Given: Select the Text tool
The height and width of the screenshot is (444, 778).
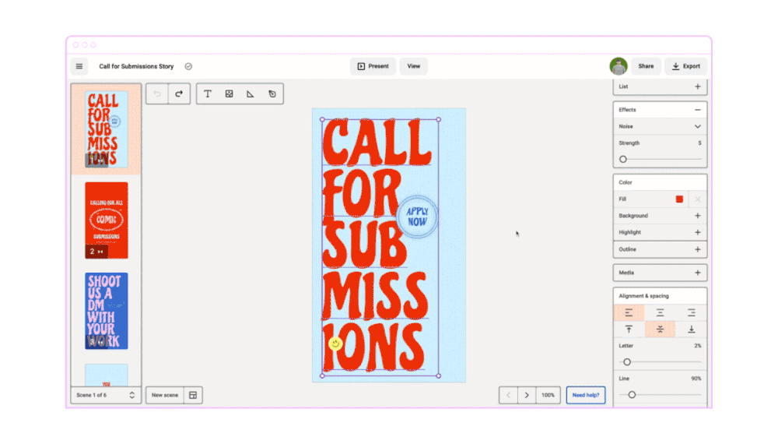Looking at the screenshot, I should 208,94.
